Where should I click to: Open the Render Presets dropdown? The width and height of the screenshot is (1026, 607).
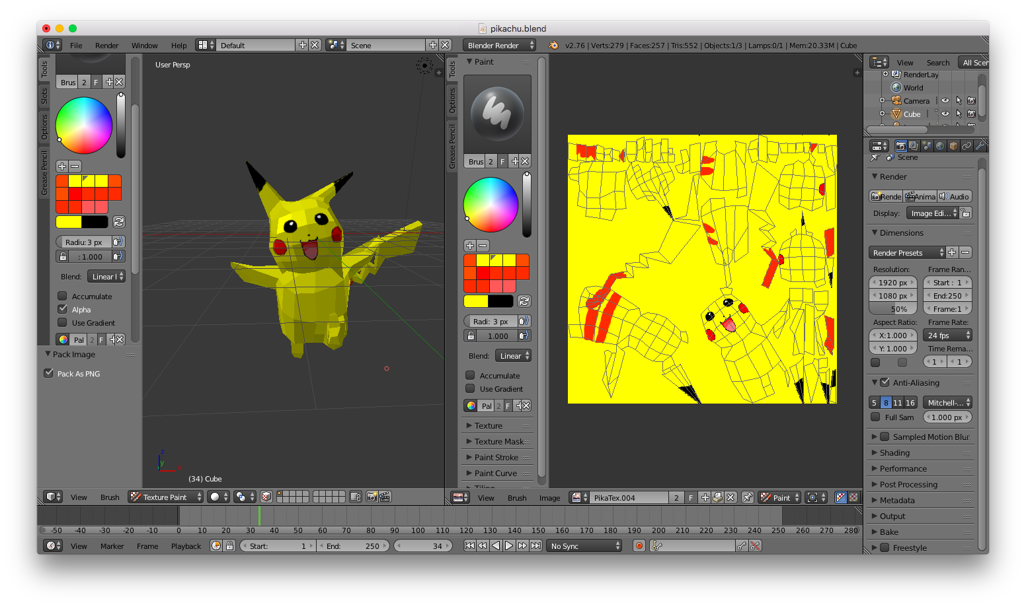pos(907,252)
